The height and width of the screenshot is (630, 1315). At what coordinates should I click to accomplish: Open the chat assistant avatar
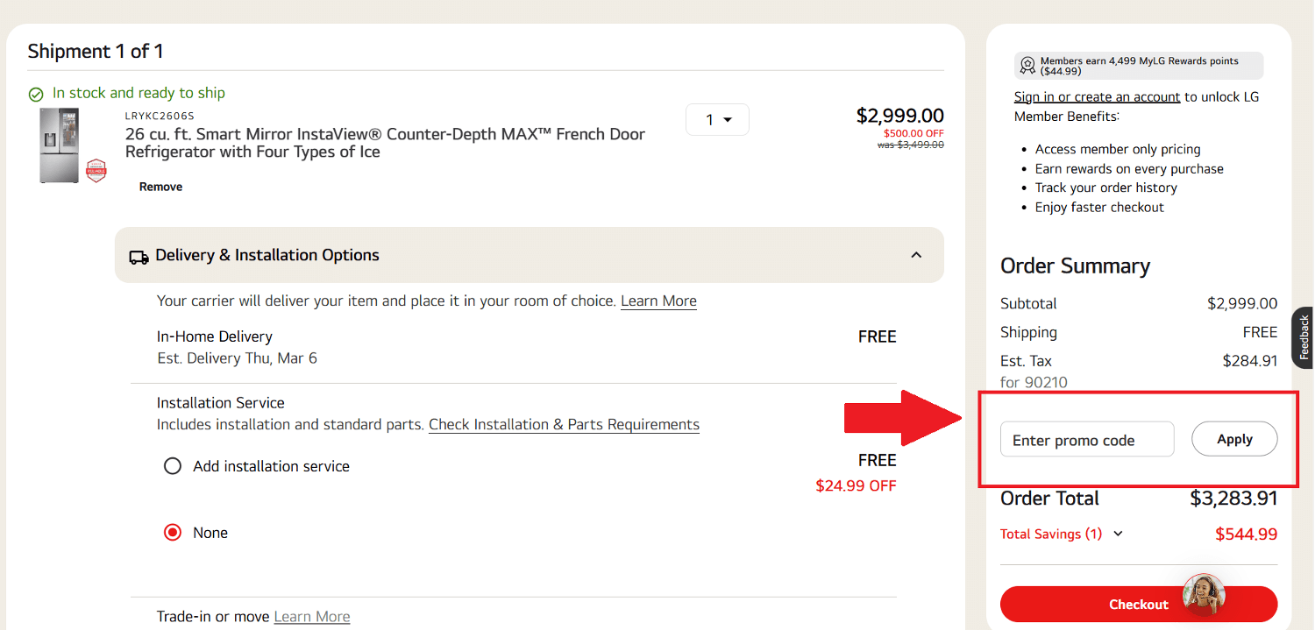tap(1203, 595)
